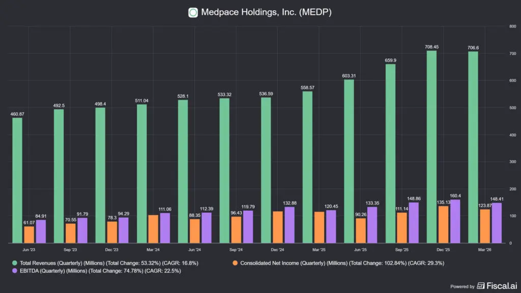The image size is (521, 293).
Task: Click the Consolidated Net Income legend label
Action: (342, 263)
